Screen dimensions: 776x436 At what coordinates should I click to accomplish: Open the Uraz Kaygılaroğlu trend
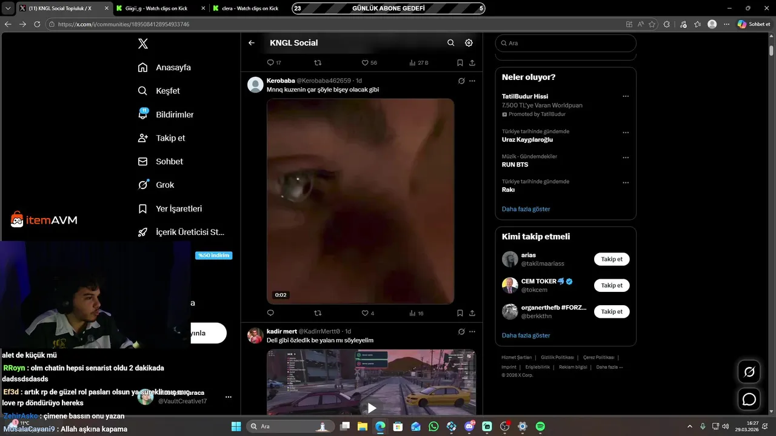pos(527,139)
